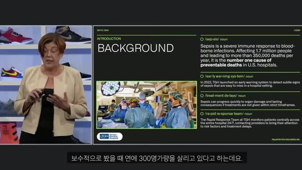Viewport: 302px width, 170px height.
Task: Click the BACKGROUND slide title
Action: (135, 48)
